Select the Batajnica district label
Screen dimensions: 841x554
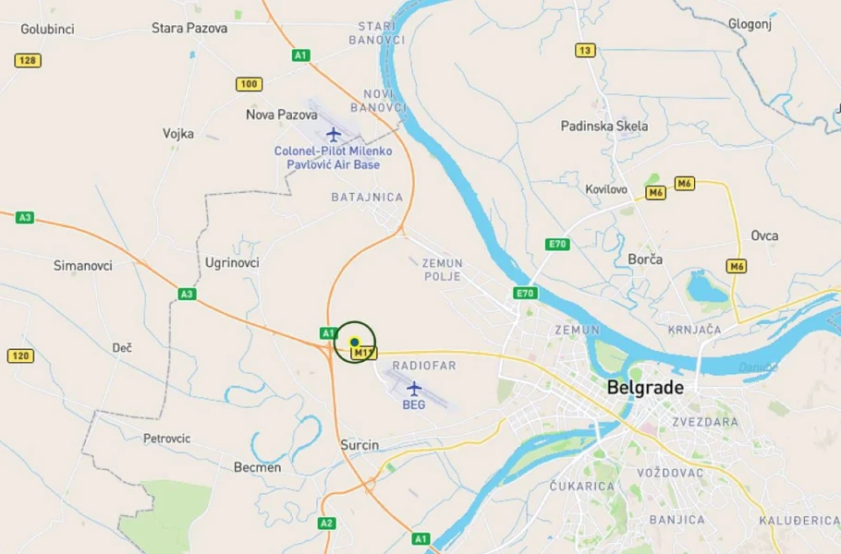pyautogui.click(x=368, y=198)
